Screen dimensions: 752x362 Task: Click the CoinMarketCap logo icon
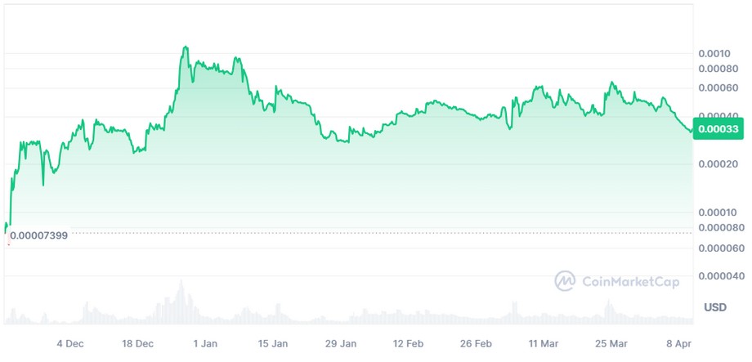coord(566,281)
